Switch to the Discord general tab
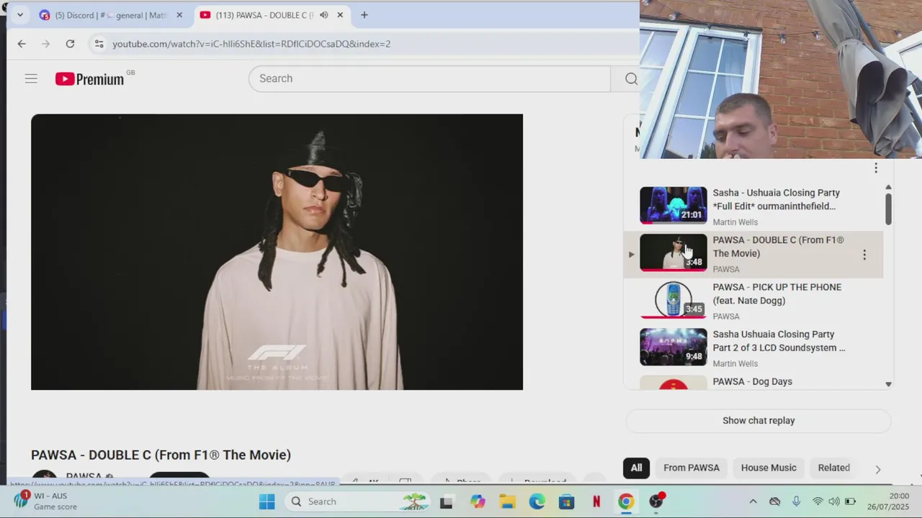 point(112,14)
